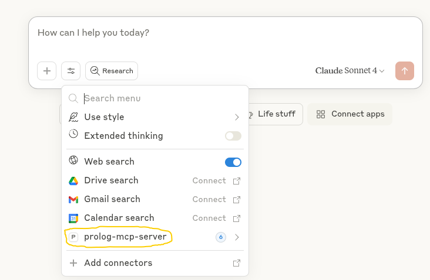This screenshot has height=280, width=430.
Task: Click the Google Calendar icon
Action: pyautogui.click(x=73, y=218)
